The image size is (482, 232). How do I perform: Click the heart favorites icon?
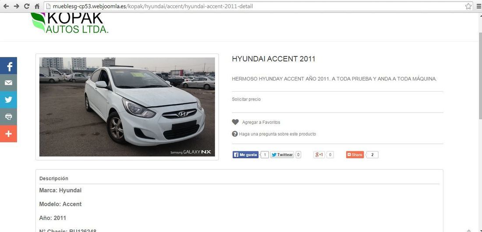tap(235, 122)
